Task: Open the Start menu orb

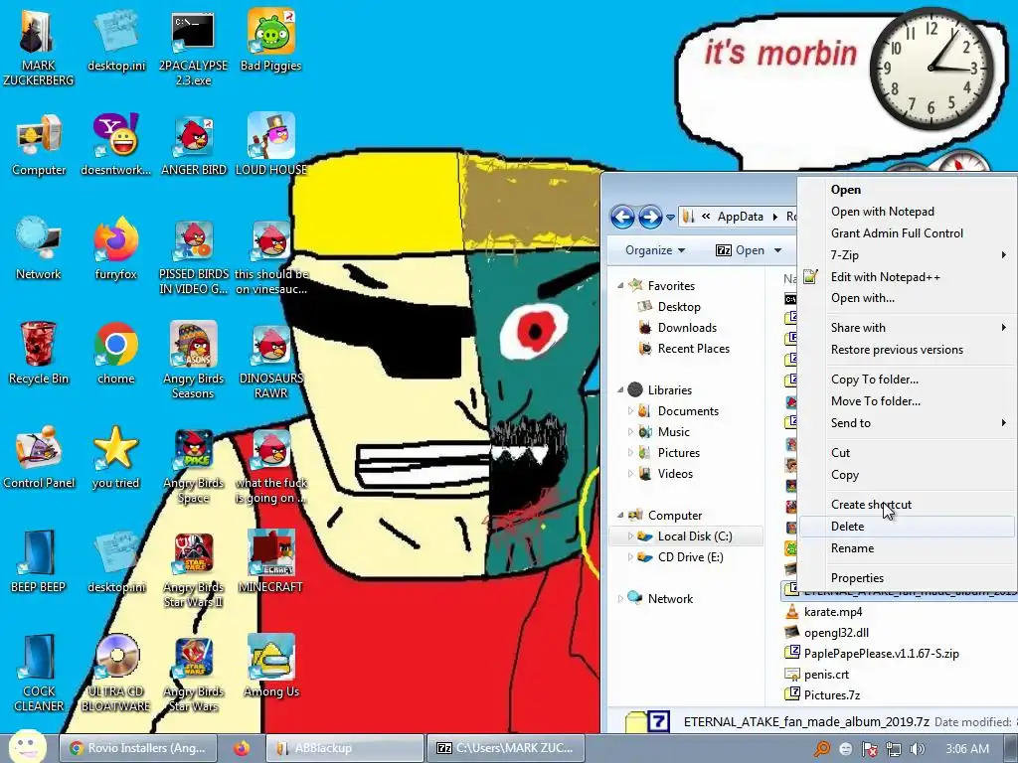Action: (27, 746)
